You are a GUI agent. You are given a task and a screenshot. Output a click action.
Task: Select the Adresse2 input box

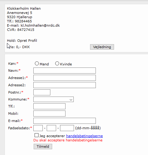(65, 85)
